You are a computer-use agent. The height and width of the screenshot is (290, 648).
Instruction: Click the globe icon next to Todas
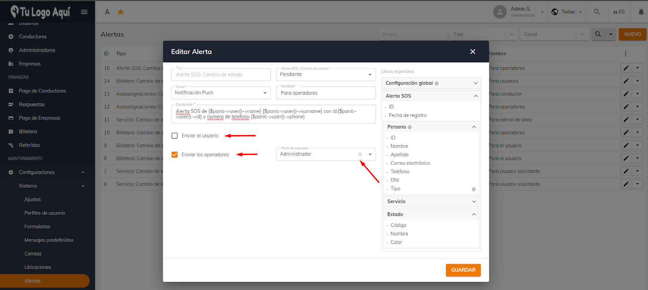click(x=555, y=12)
